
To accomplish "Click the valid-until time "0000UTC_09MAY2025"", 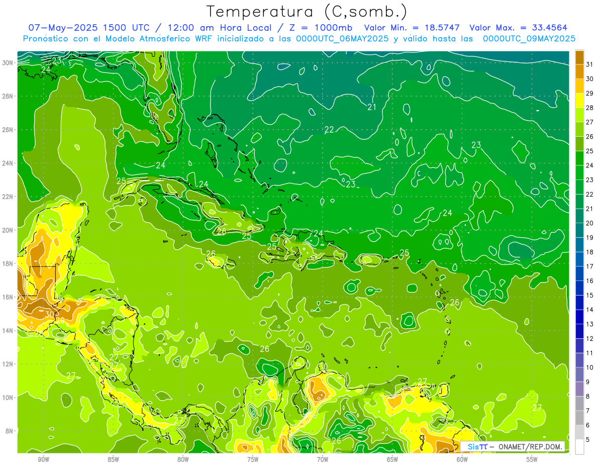I will pyautogui.click(x=529, y=38).
